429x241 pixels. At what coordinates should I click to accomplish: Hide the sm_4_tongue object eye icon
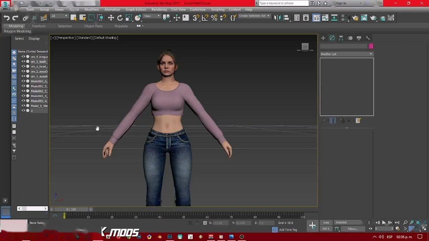pos(23,57)
